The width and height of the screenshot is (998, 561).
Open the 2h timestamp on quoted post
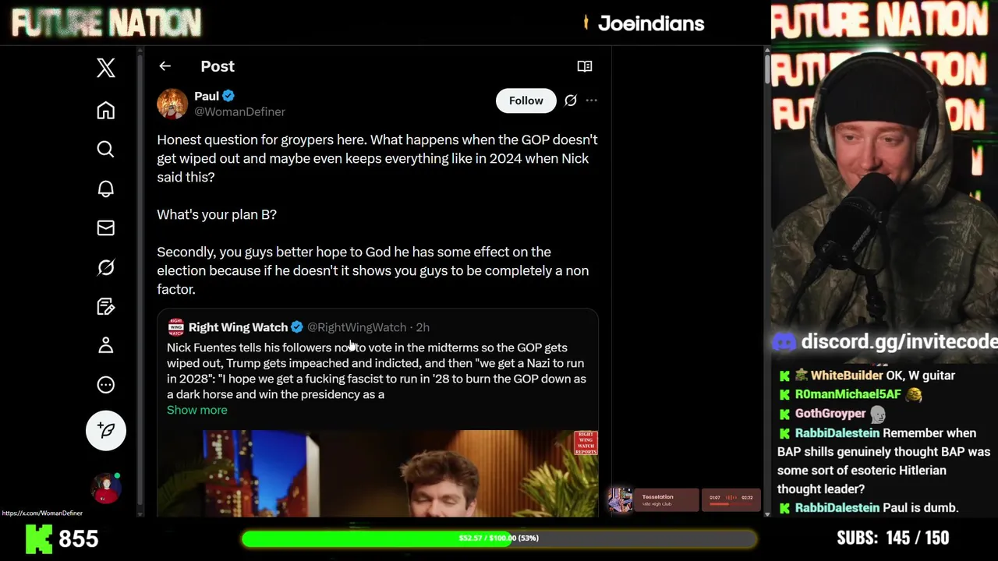click(423, 327)
